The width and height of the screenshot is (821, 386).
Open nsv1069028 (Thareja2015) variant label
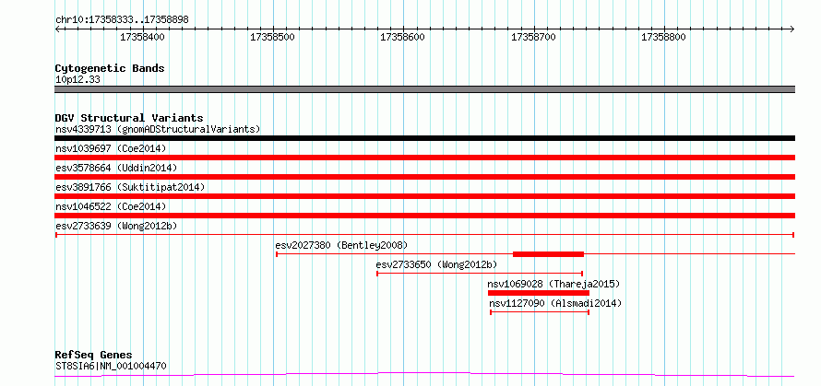tap(553, 284)
